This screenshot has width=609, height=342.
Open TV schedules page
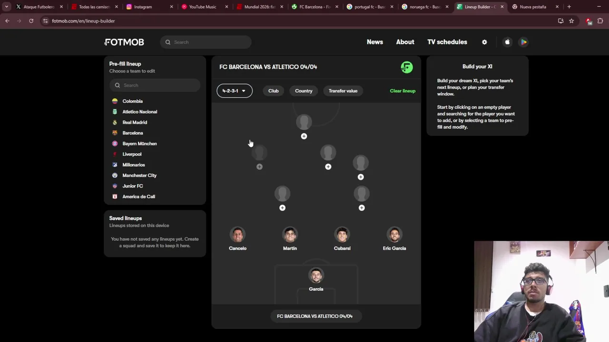point(447,42)
